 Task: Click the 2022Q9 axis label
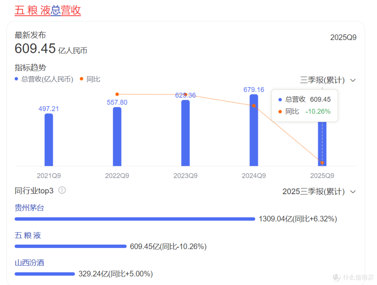pyautogui.click(x=117, y=176)
